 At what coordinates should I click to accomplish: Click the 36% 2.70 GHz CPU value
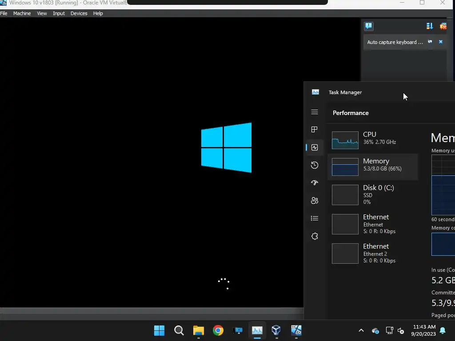[379, 142]
